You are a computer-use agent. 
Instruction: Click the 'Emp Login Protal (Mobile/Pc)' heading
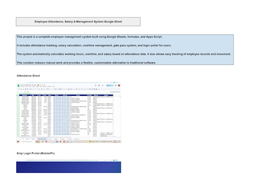[x=36, y=153]
